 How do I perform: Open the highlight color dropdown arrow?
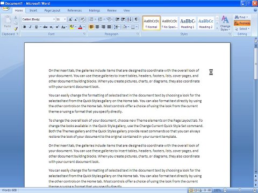(x=76, y=27)
